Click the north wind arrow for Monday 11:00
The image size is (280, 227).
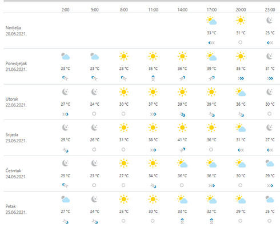point(153,78)
